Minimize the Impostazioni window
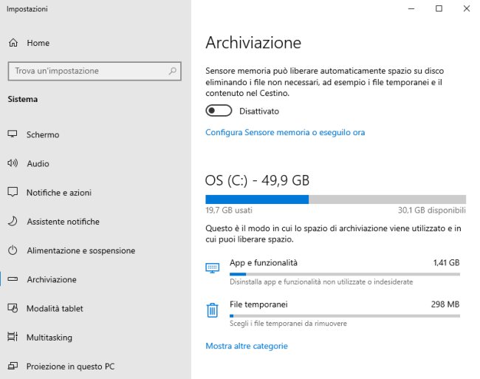This screenshot has width=480, height=379. click(411, 9)
